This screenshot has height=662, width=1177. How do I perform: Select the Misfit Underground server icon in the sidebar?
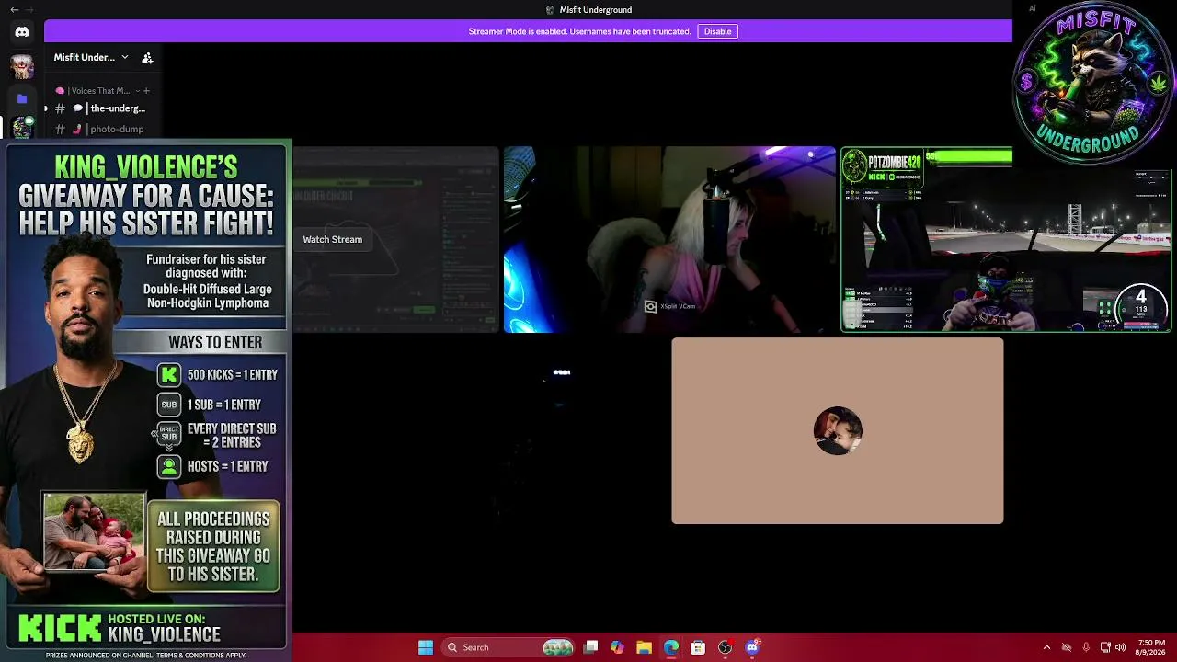22,129
